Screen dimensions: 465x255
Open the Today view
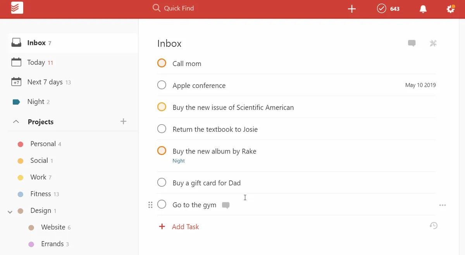(36, 62)
